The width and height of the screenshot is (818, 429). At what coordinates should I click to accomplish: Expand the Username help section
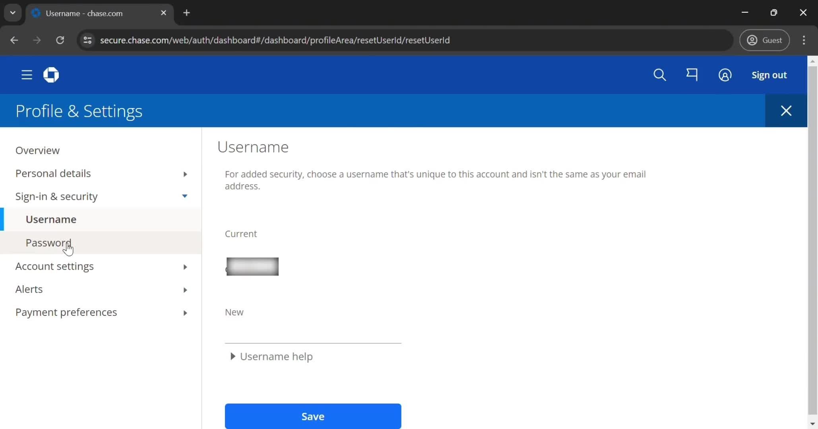point(271,356)
